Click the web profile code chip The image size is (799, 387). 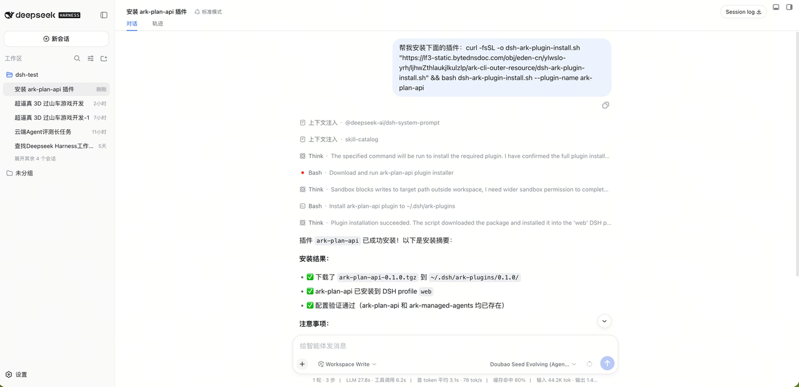tap(426, 291)
